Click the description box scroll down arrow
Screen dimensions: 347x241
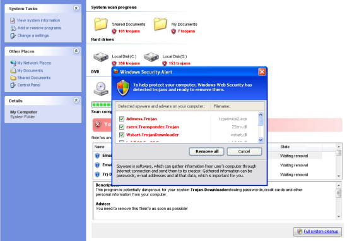coord(339,216)
